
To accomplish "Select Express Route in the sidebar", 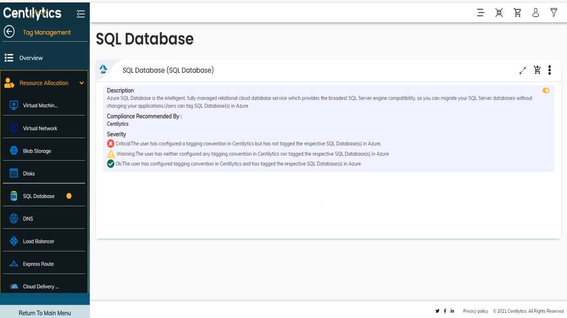I will pos(38,264).
